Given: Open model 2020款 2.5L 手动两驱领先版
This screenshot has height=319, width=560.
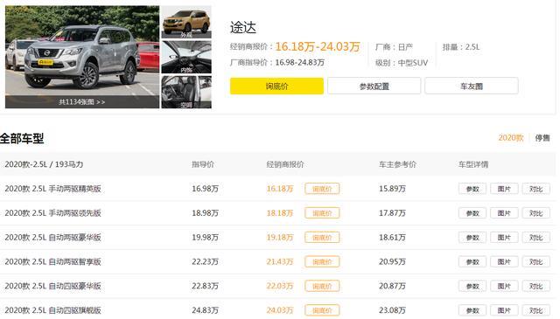Looking at the screenshot, I should (52, 212).
